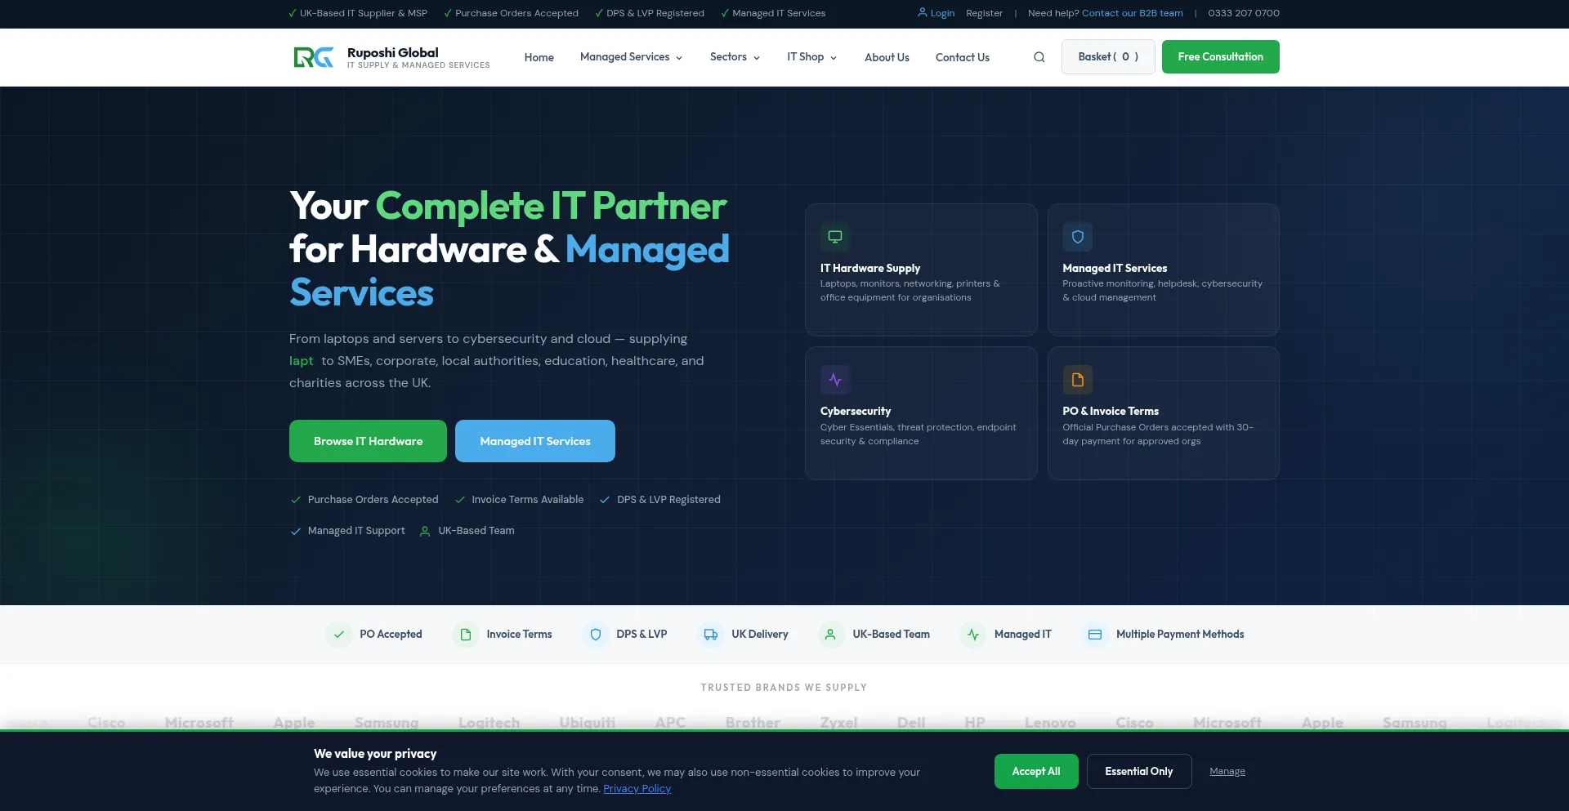Click the "Managed IT Services" top bar text
This screenshot has width=1569, height=811.
779,13
